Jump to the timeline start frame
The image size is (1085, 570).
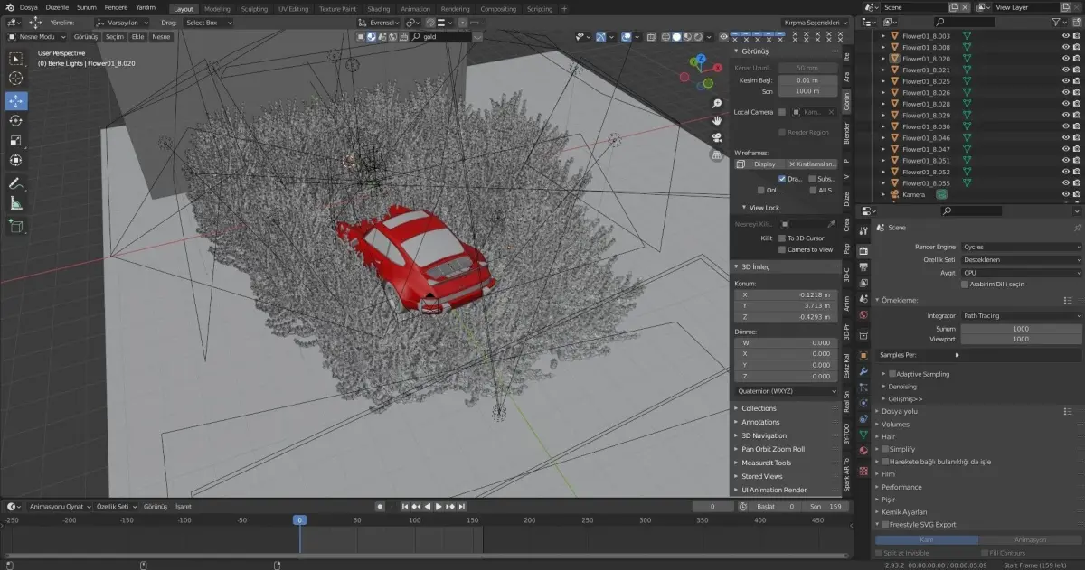(405, 507)
